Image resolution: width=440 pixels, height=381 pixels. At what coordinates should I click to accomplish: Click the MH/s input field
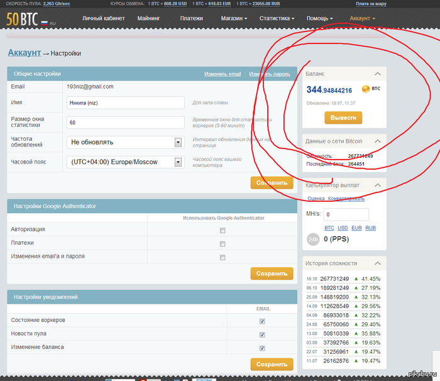tap(346, 214)
